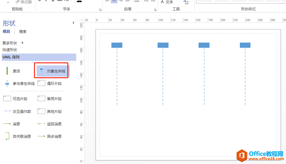Open the 快速形状 quick shapes list
This screenshot has width=286, height=164.
pos(10,50)
